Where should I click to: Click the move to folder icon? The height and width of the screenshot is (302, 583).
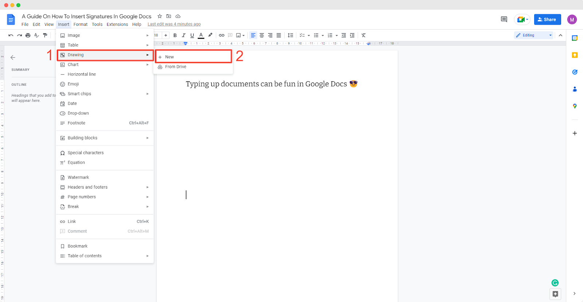click(169, 16)
